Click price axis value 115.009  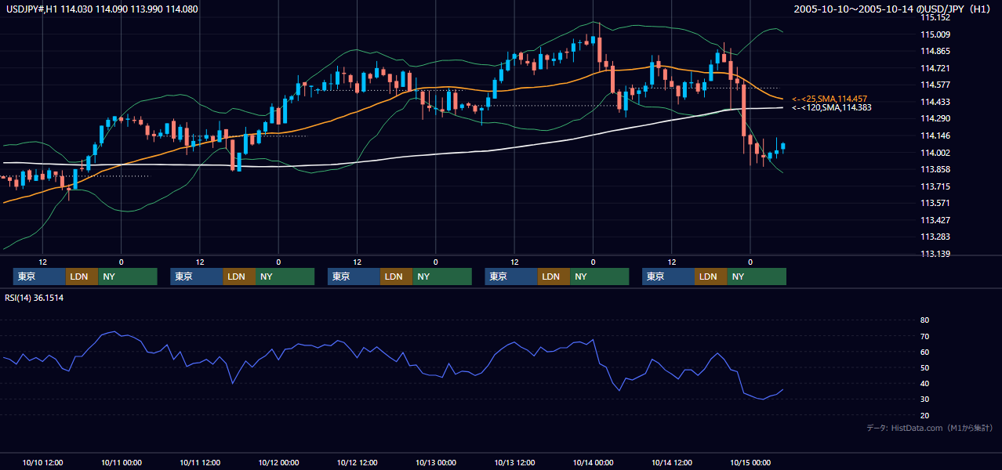point(935,34)
